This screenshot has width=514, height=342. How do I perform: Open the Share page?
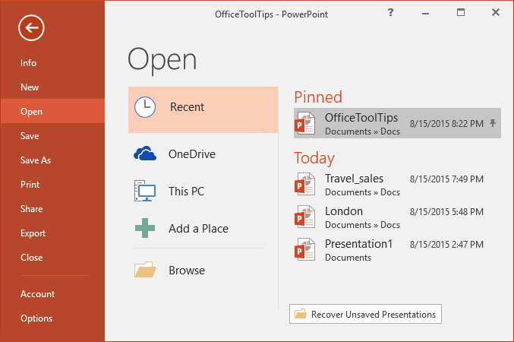(x=31, y=209)
